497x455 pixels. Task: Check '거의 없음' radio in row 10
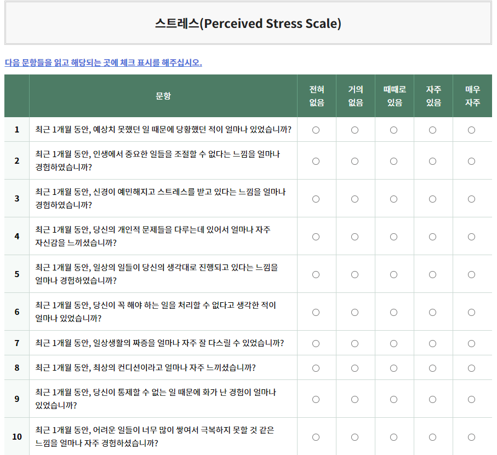(x=355, y=437)
